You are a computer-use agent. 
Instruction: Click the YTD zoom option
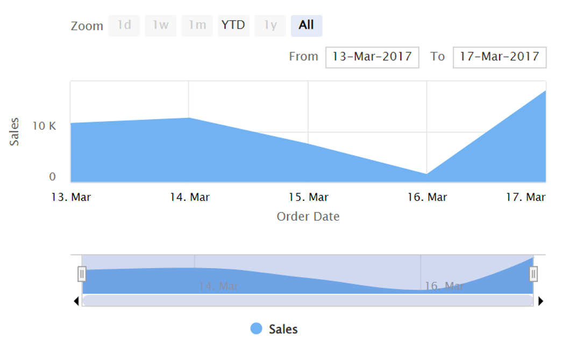pos(234,25)
